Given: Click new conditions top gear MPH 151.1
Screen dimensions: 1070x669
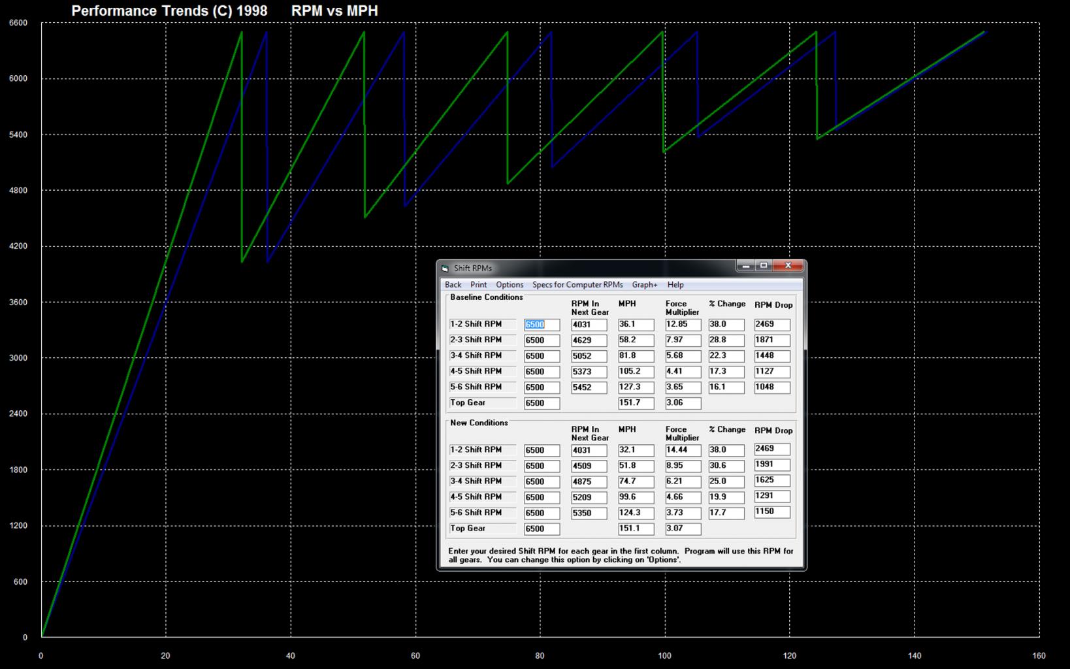Looking at the screenshot, I should [x=636, y=529].
